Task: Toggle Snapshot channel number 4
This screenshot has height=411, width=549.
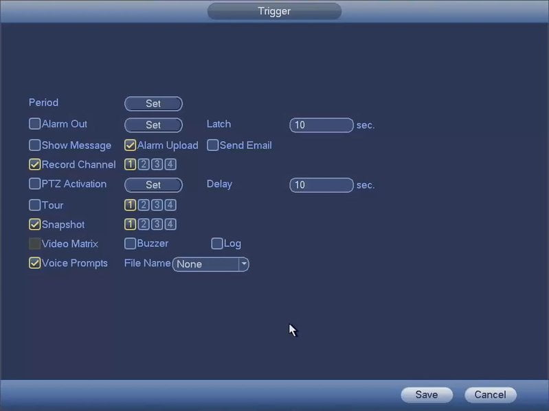Action: 170,224
